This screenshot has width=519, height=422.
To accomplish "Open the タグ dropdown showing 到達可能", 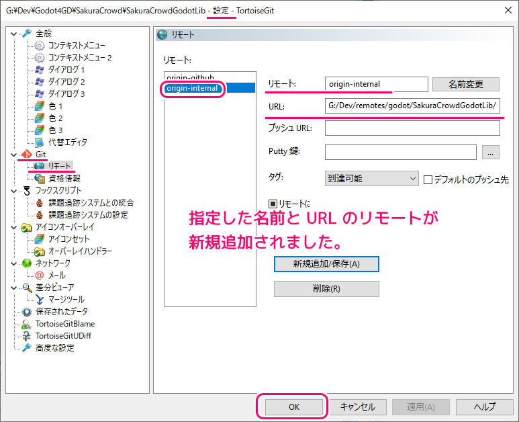I will [371, 179].
